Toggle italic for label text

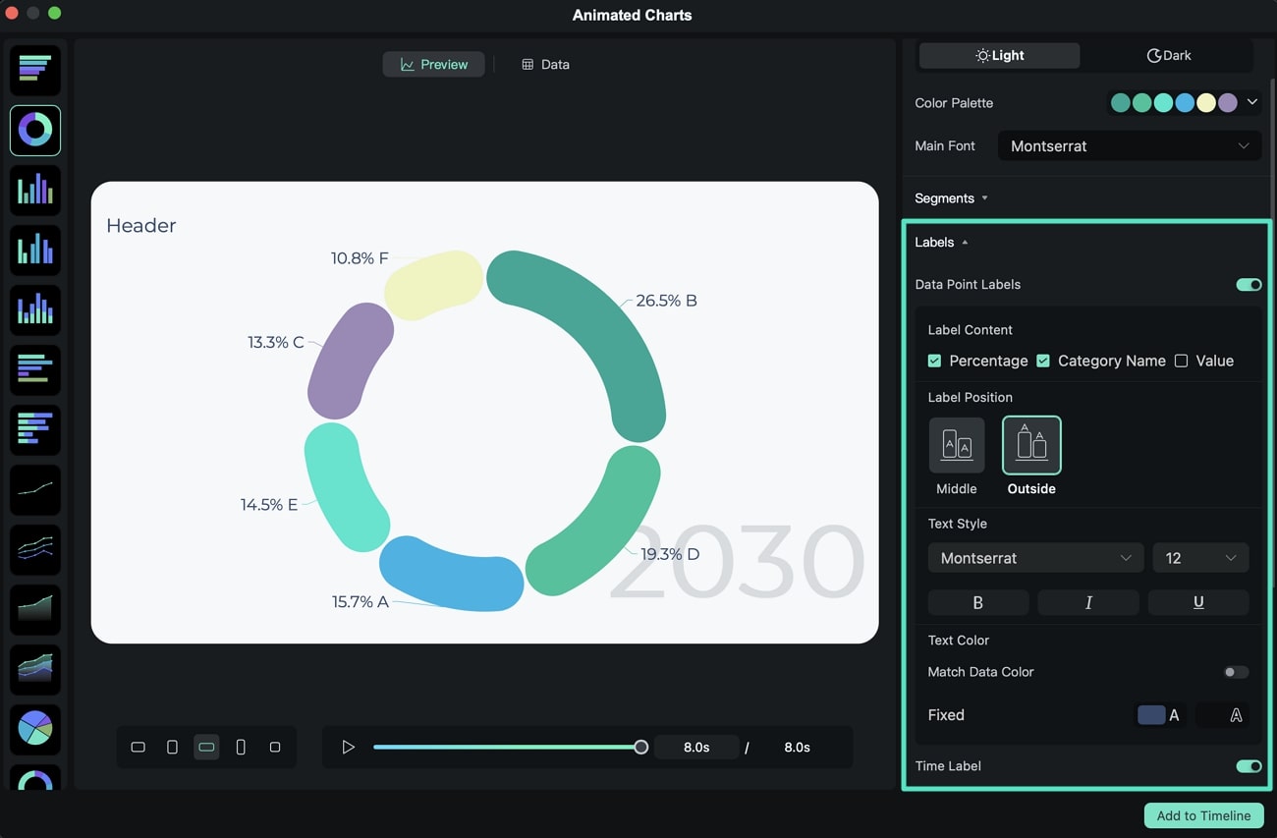click(x=1088, y=602)
